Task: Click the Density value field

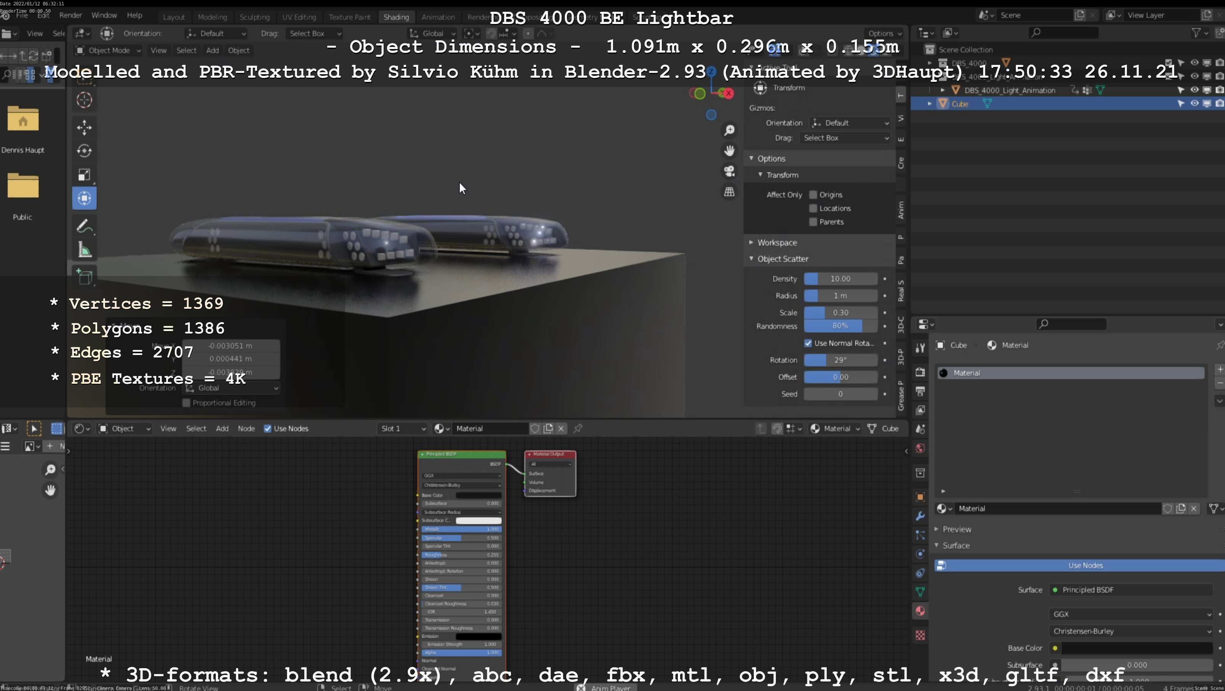Action: (840, 279)
